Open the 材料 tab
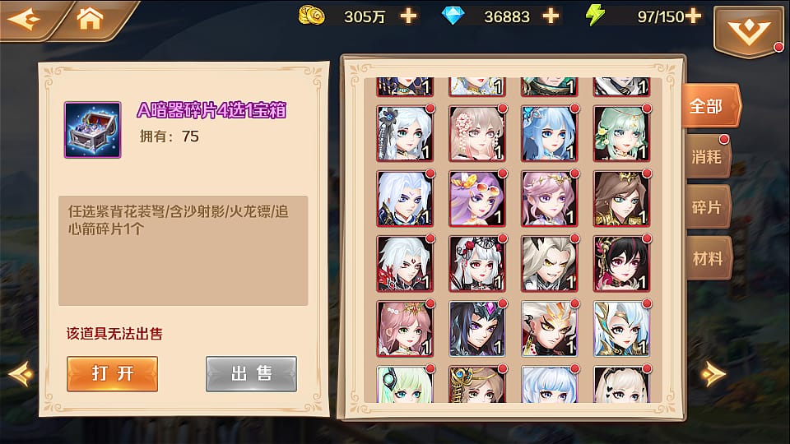Screen dimensions: 790x444 (x=706, y=258)
